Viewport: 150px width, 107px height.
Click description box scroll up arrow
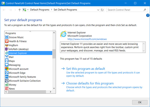(144, 44)
